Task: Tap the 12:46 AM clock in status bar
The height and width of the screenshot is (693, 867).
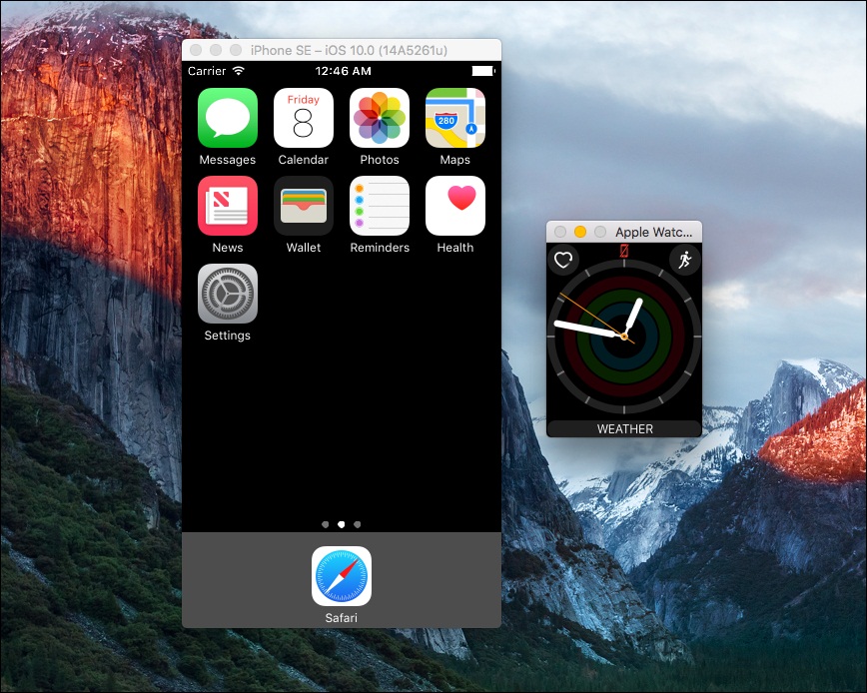Action: 343,71
